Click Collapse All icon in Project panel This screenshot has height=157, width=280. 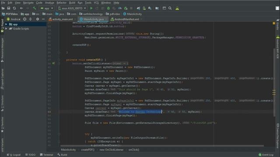30,19
